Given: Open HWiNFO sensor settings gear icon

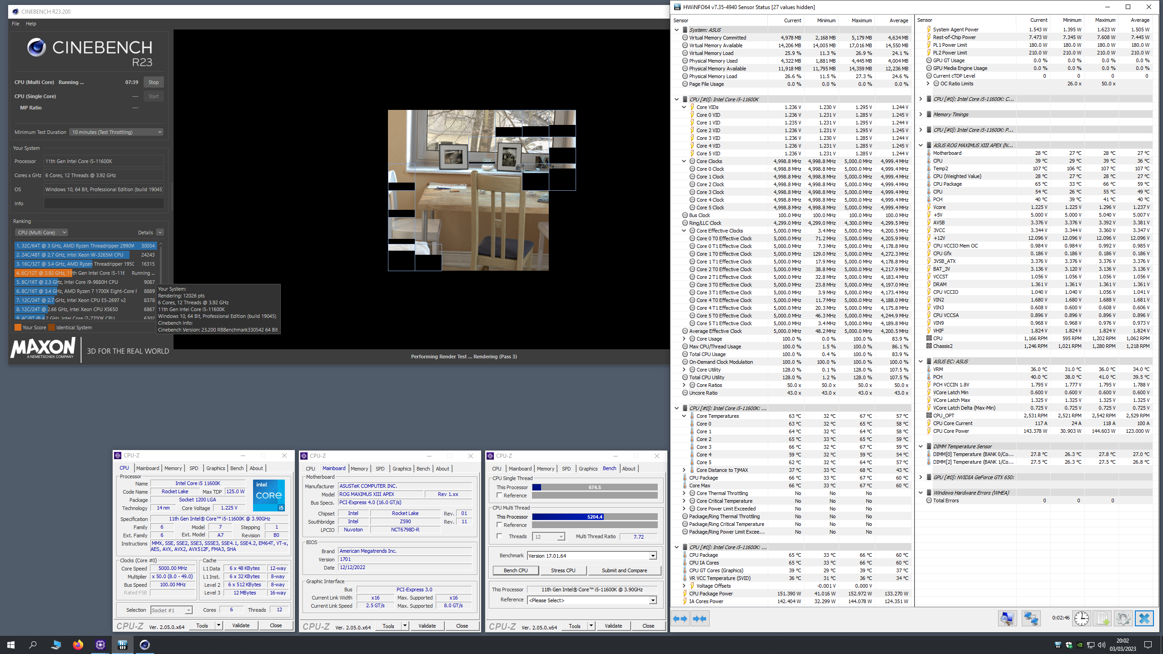Looking at the screenshot, I should point(1123,619).
